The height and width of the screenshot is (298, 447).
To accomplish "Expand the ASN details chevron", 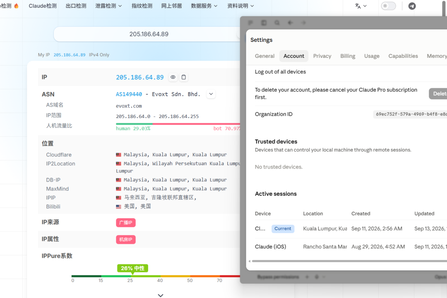I will tap(211, 94).
